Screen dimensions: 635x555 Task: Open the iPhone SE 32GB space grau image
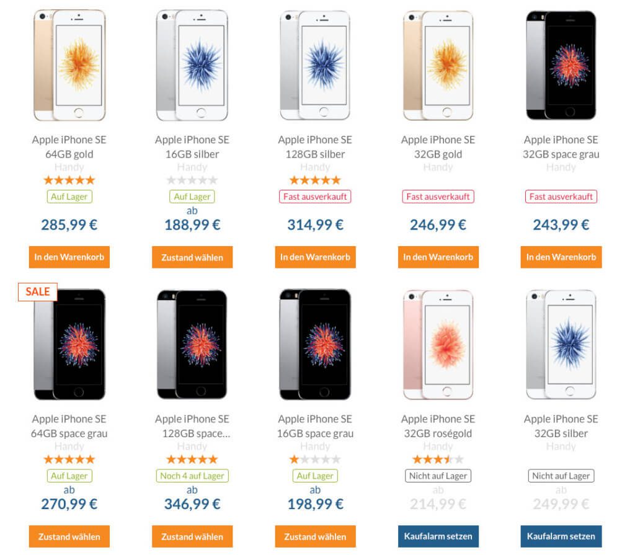pos(561,65)
